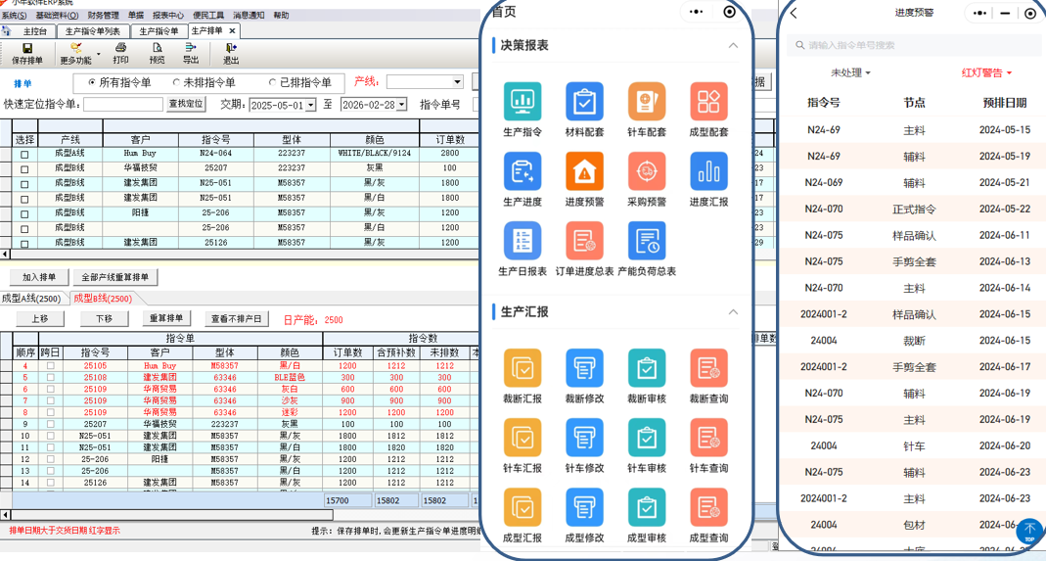Open the 裁断汇报 icon
Screen dimensions: 1046x561
pos(523,368)
